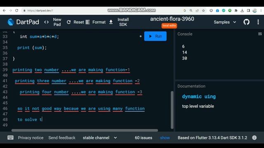Image resolution: width=264 pixels, height=148 pixels.
Task: Click the Console panel heading
Action: point(185,34)
